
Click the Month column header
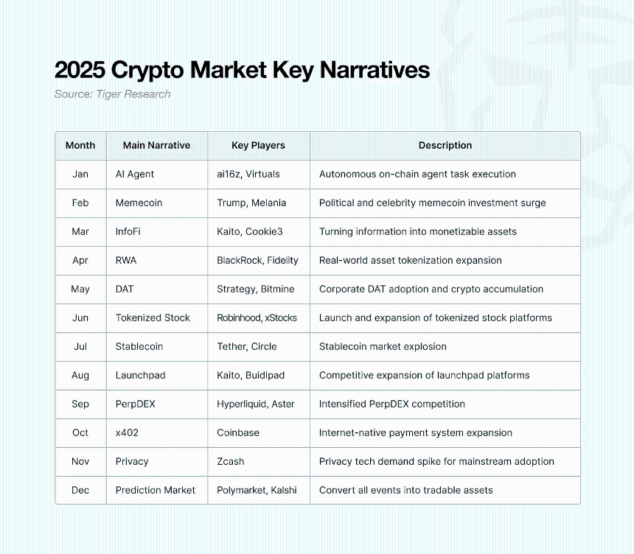pos(80,145)
